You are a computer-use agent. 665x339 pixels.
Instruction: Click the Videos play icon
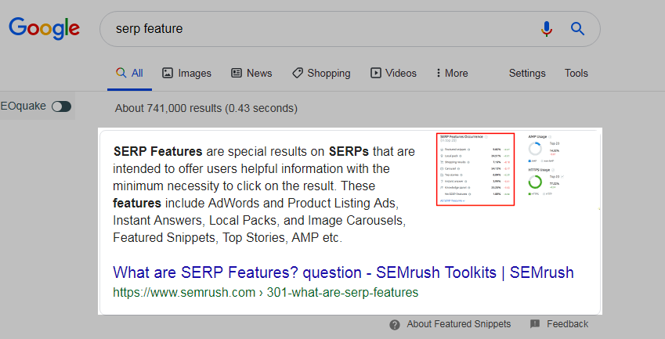tap(376, 73)
